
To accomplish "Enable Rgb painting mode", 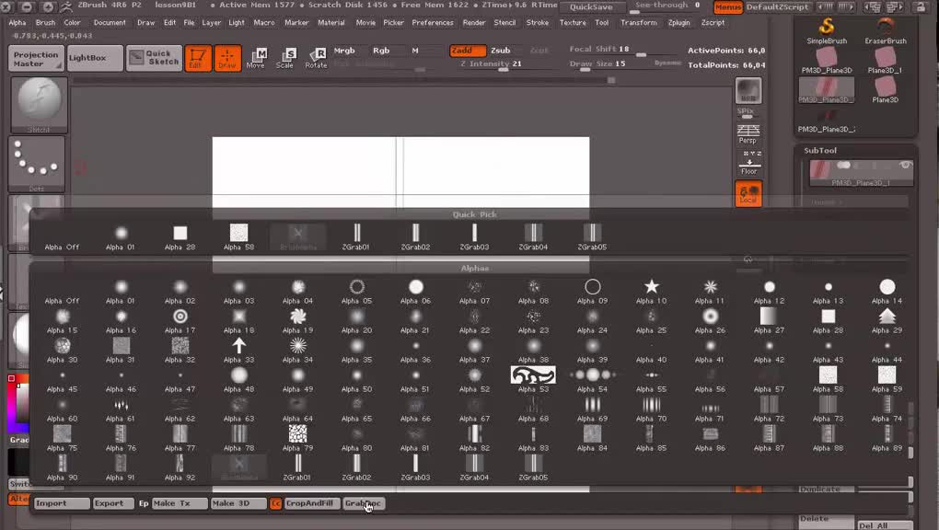I will point(381,51).
